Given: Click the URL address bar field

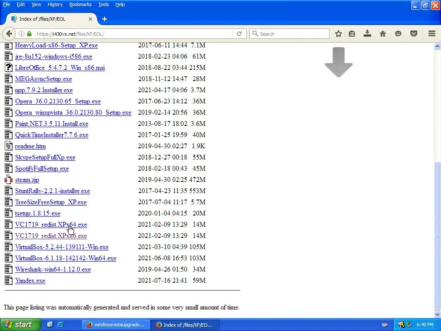Looking at the screenshot, I should [x=134, y=34].
